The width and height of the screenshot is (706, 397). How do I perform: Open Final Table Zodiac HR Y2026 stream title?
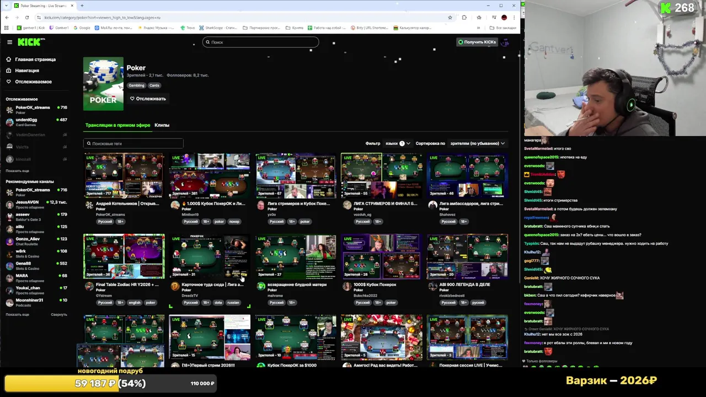pos(127,285)
